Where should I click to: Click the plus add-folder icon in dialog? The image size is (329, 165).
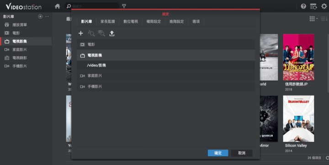click(x=81, y=33)
